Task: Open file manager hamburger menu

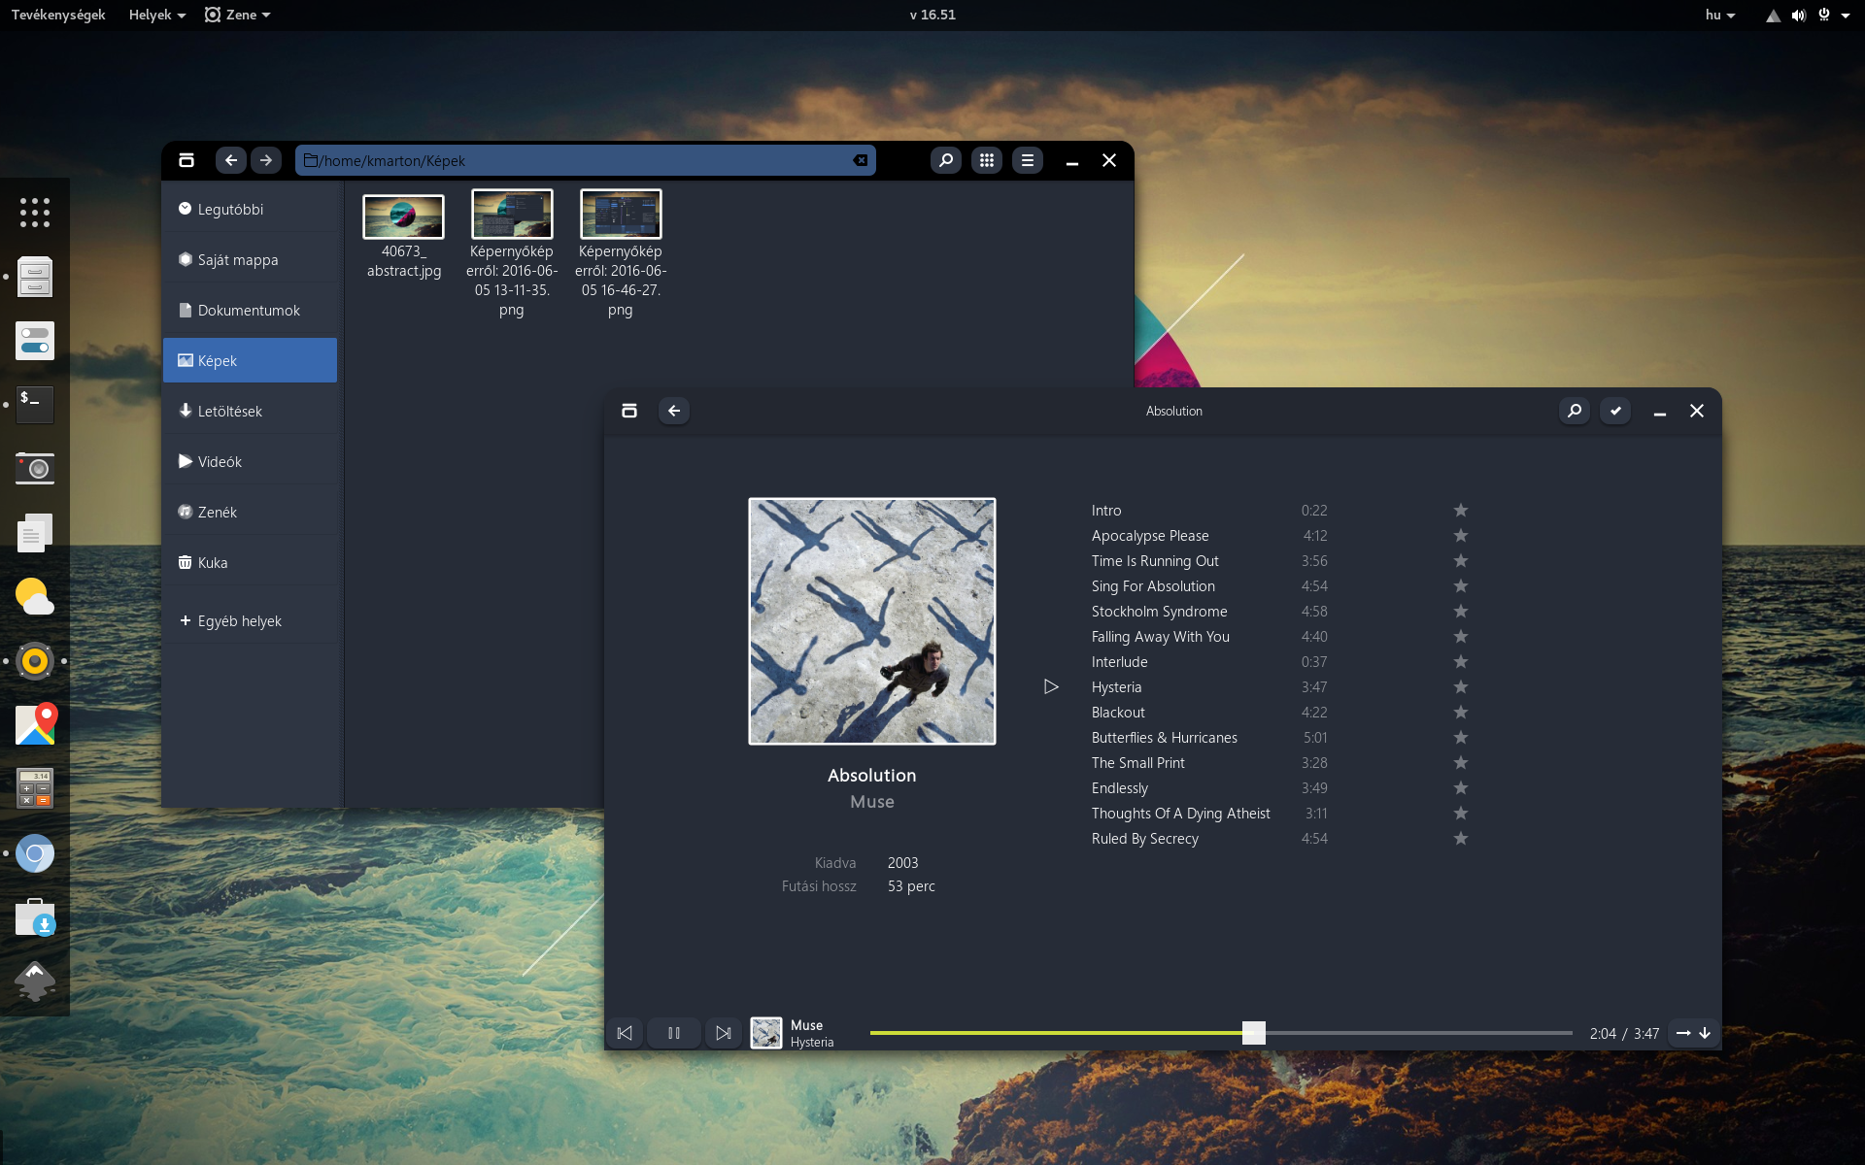Action: pos(1028,160)
